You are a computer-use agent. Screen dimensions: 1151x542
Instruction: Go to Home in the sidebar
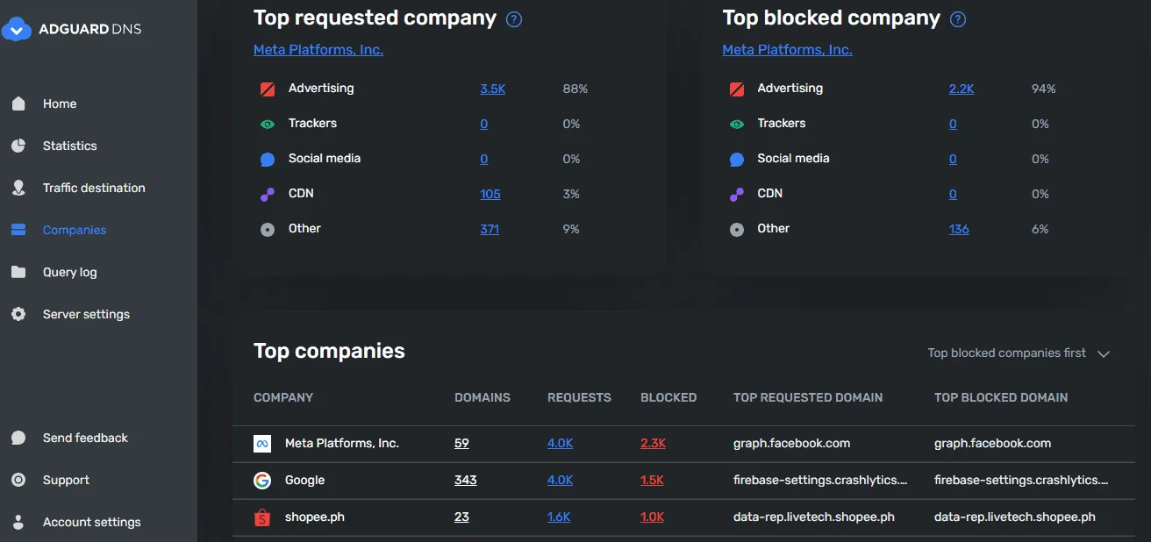tap(60, 103)
